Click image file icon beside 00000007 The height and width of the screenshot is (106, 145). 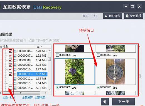tap(15, 56)
